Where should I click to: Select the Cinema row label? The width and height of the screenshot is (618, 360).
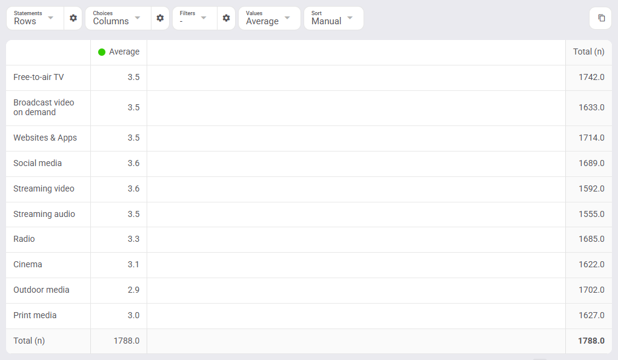[28, 265]
